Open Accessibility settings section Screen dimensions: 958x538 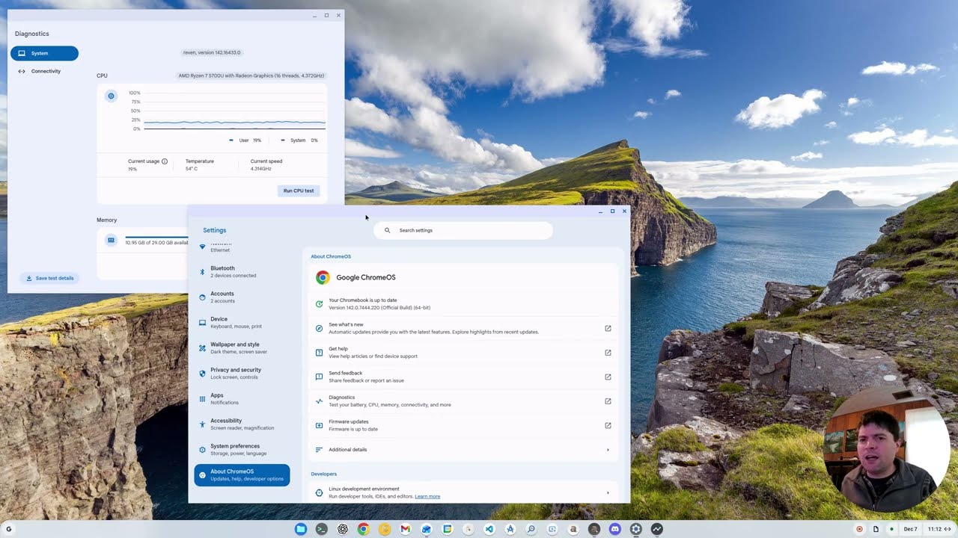coord(242,424)
